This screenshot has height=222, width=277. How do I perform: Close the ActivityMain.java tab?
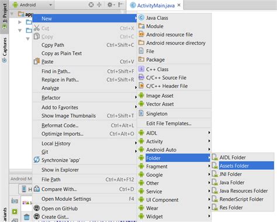point(179,5)
